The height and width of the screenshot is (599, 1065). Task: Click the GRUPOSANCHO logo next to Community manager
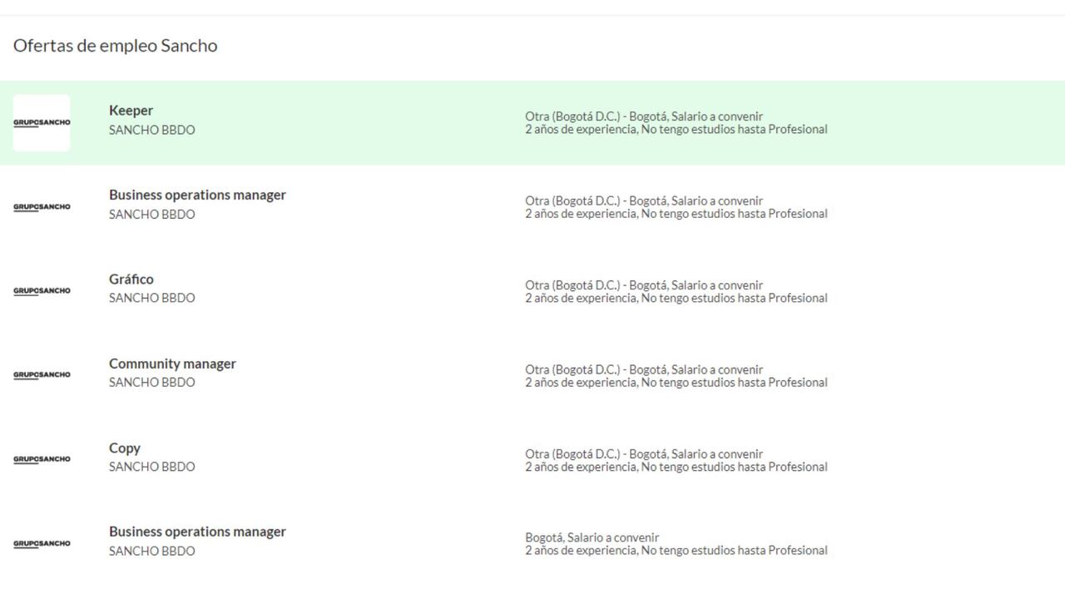tap(42, 375)
